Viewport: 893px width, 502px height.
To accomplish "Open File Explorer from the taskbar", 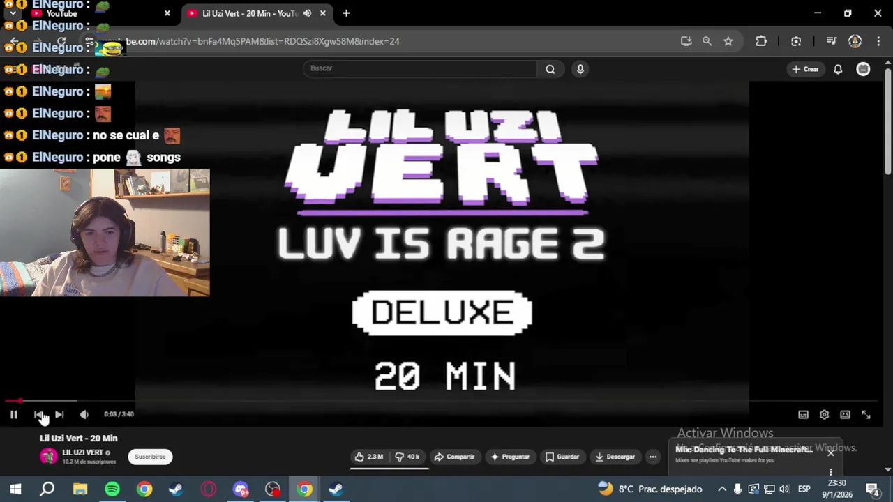I will click(x=80, y=489).
